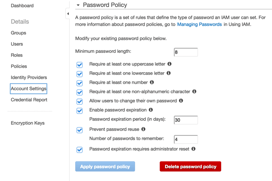The width and height of the screenshot is (272, 181).
Task: Toggle enable password expiration checkbox
Action: coord(80,111)
